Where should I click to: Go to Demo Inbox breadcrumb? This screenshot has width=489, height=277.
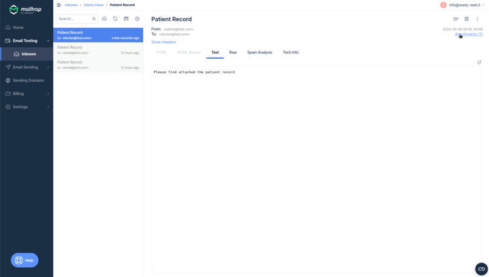(x=94, y=5)
